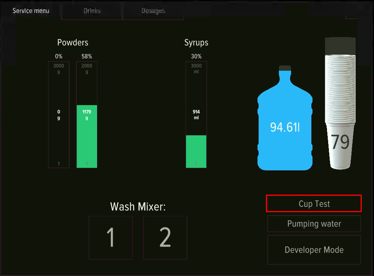Open the Service menu tab
This screenshot has height=276, width=374.
(31, 11)
